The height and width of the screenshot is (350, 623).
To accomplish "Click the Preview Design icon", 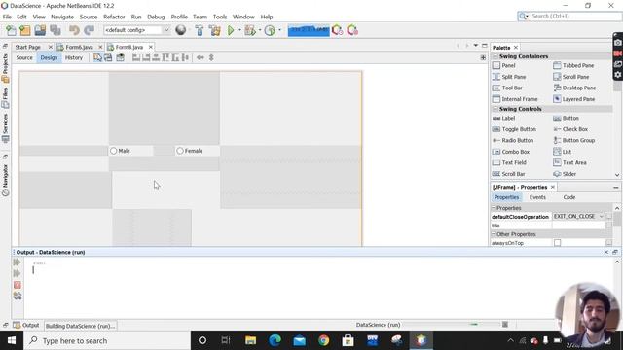I will pyautogui.click(x=120, y=58).
